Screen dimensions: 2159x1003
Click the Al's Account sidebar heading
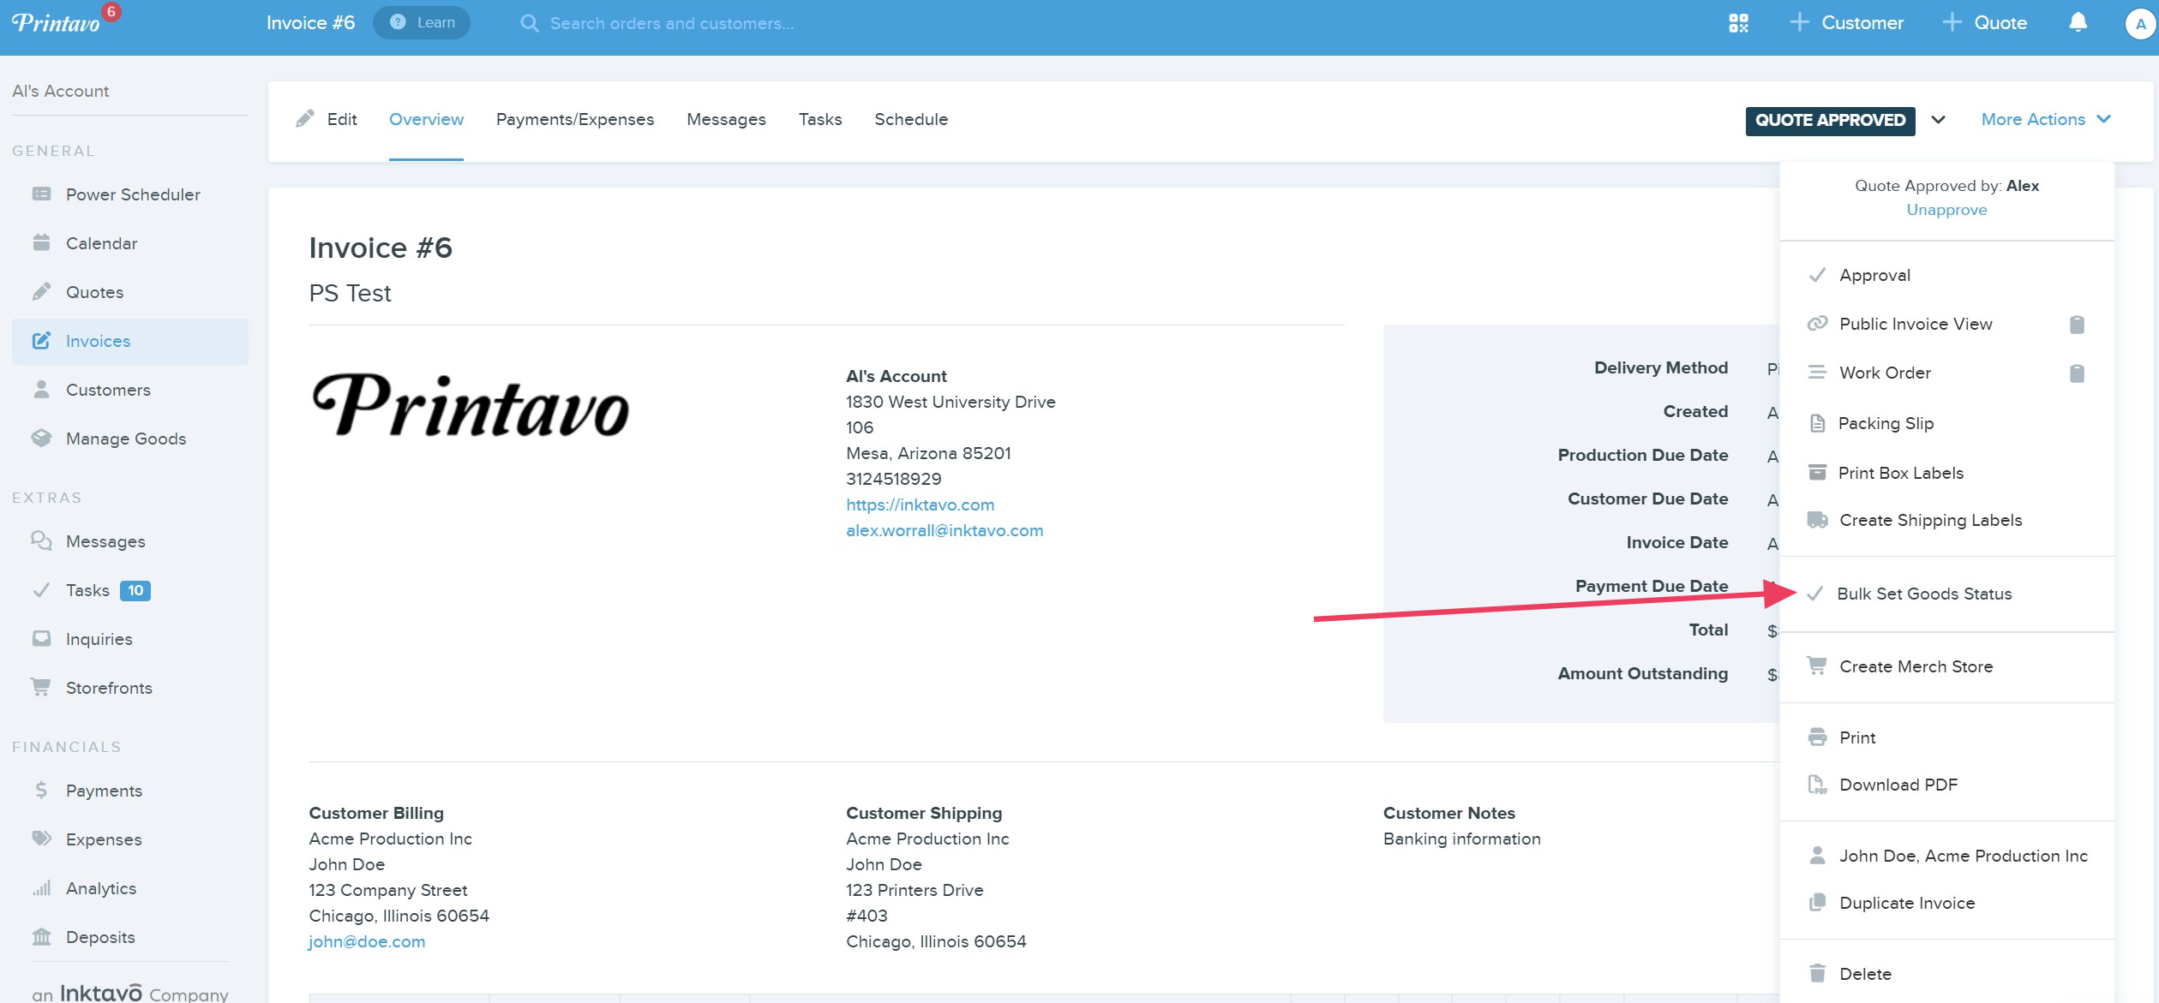click(x=61, y=91)
